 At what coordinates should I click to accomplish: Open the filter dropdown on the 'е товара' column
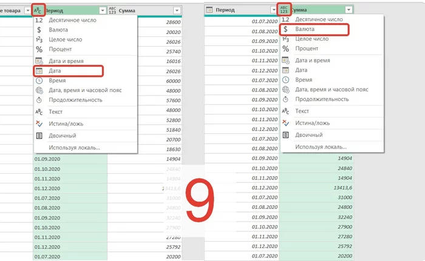pos(27,10)
